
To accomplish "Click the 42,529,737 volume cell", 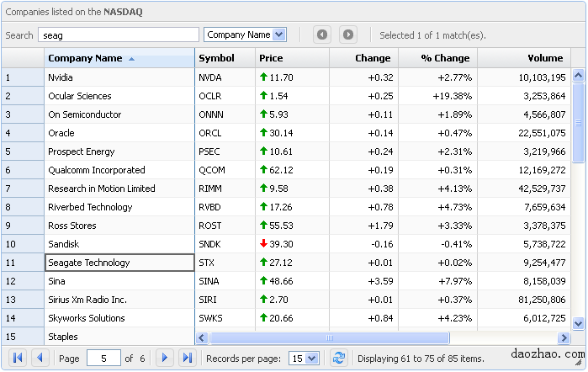I will (524, 189).
